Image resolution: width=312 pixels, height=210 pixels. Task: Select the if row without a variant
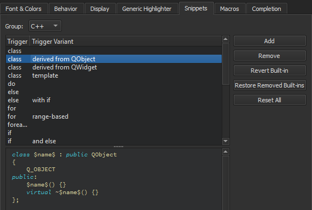pyautogui.click(x=114, y=133)
